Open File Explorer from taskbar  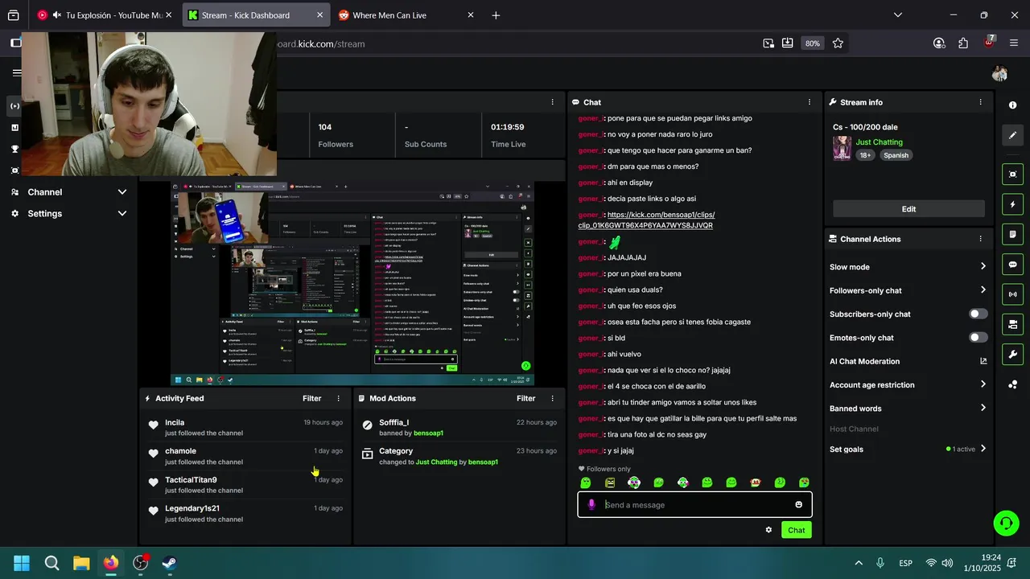pos(81,563)
